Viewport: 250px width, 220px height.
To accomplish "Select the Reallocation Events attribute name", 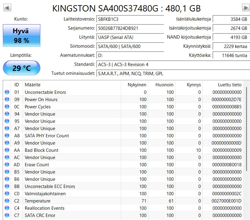I will pyautogui.click(x=44, y=208).
